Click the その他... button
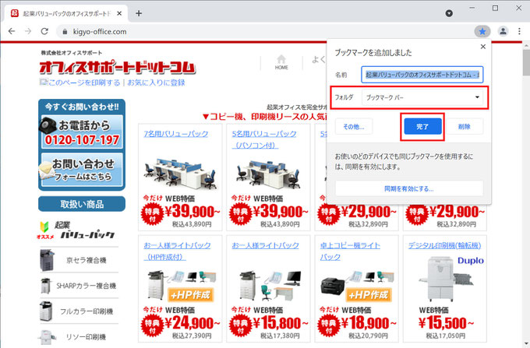Viewport: 530px width, 348px height. point(354,127)
